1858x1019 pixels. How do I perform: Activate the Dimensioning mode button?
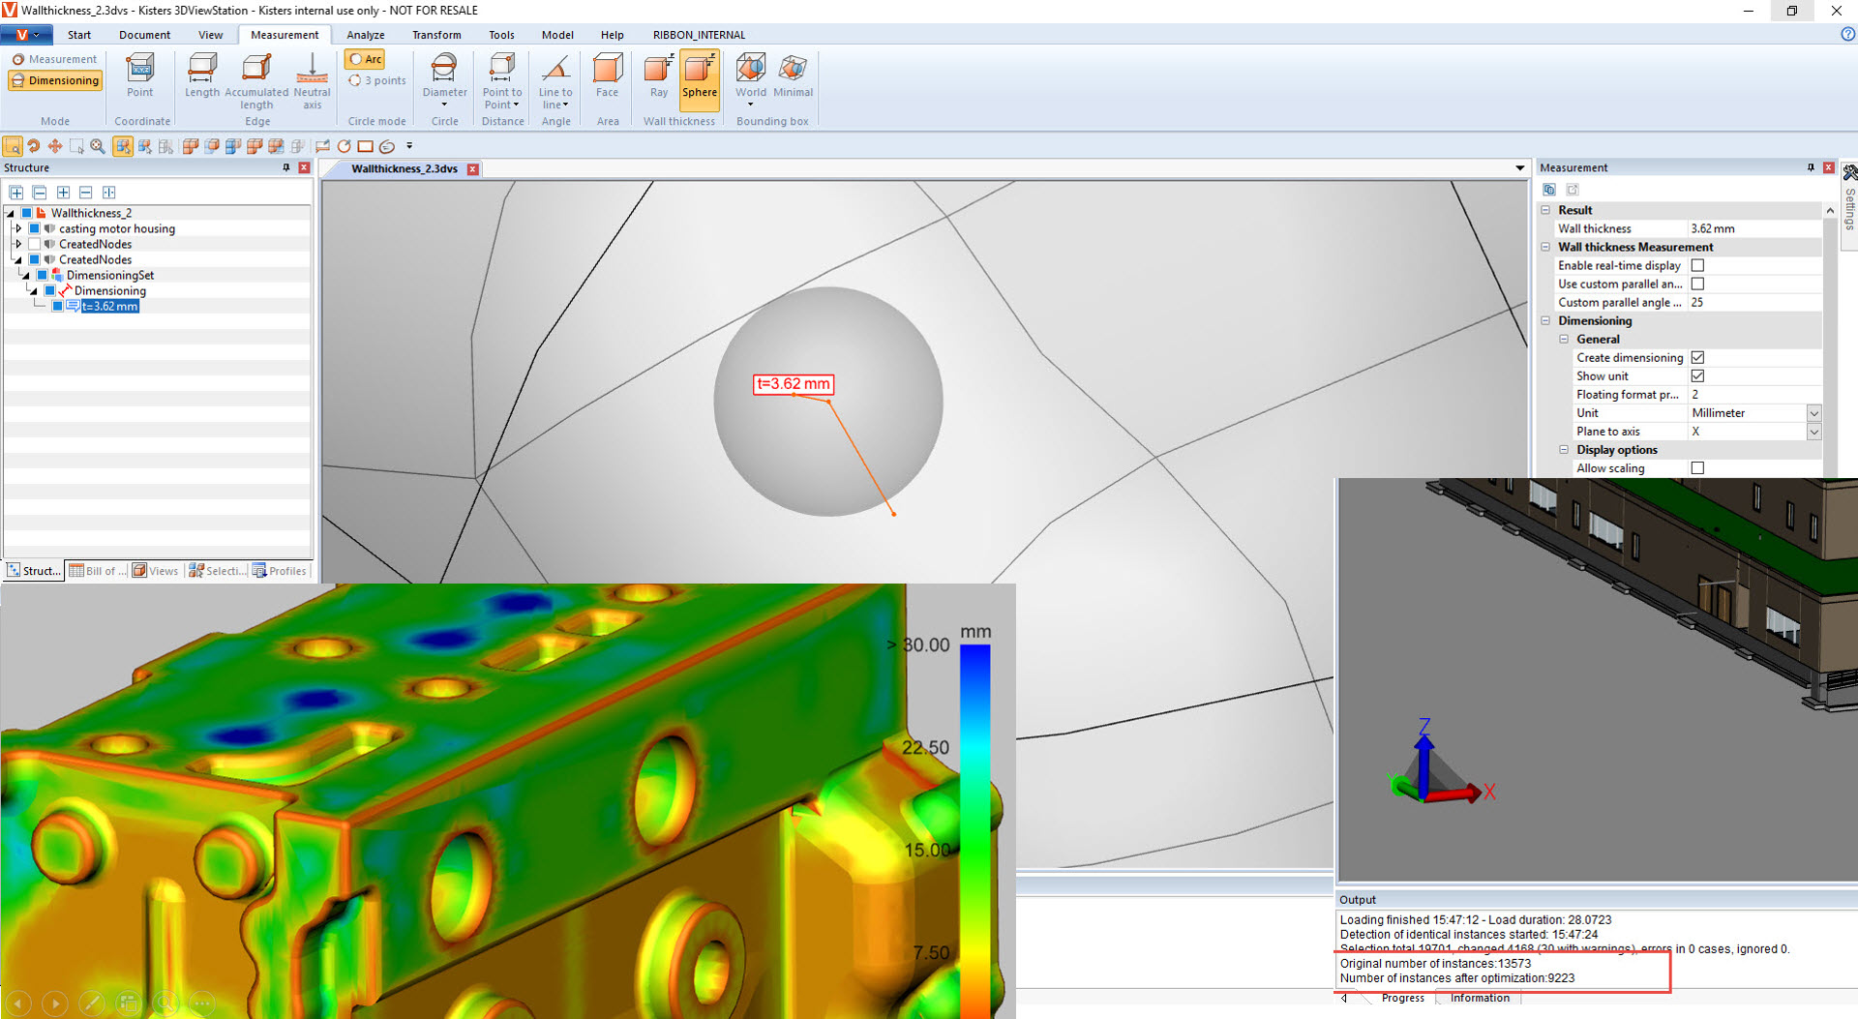(x=56, y=81)
